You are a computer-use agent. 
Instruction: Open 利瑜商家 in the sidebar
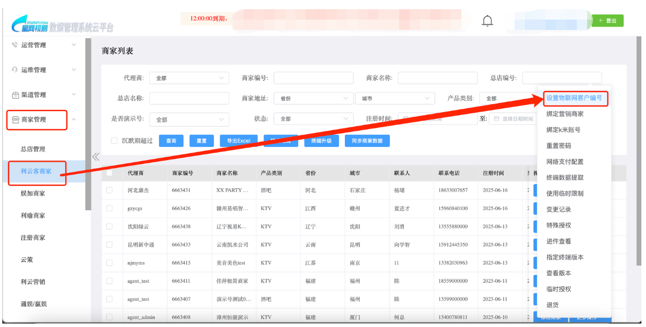pyautogui.click(x=33, y=215)
